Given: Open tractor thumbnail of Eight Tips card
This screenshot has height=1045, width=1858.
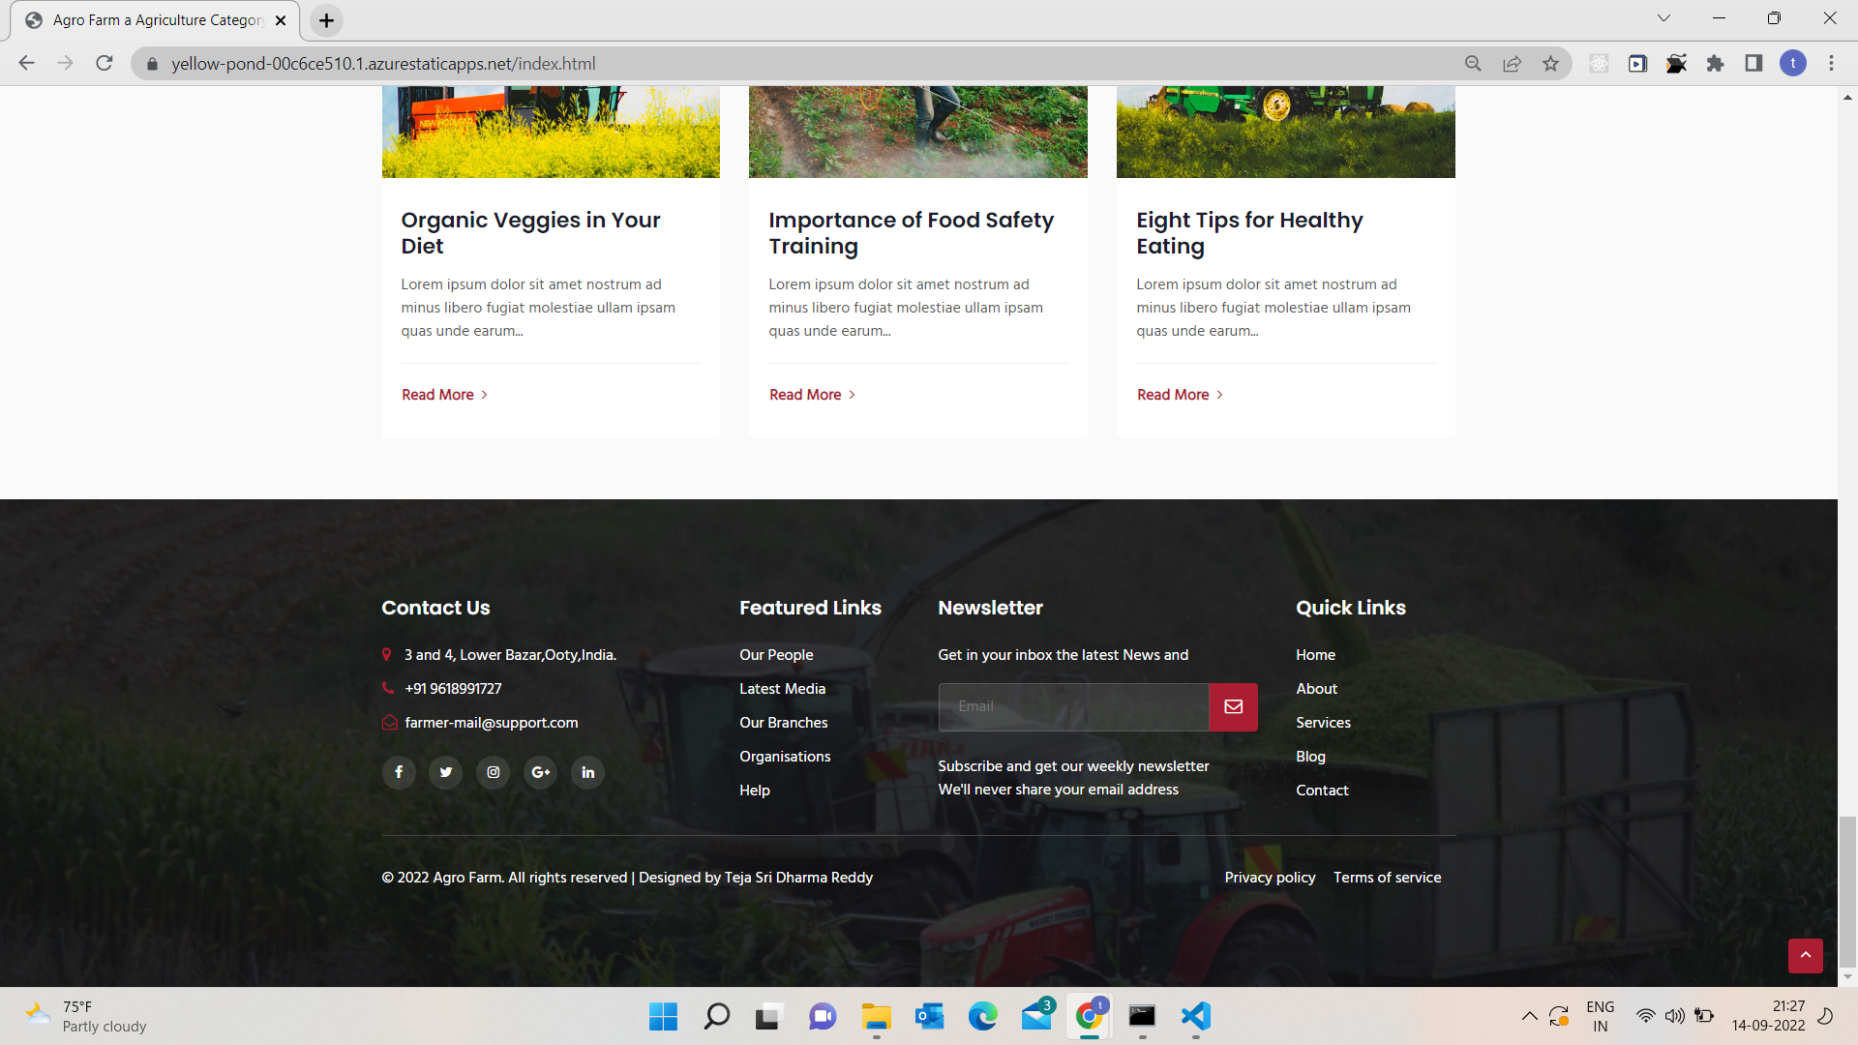Looking at the screenshot, I should point(1285,132).
